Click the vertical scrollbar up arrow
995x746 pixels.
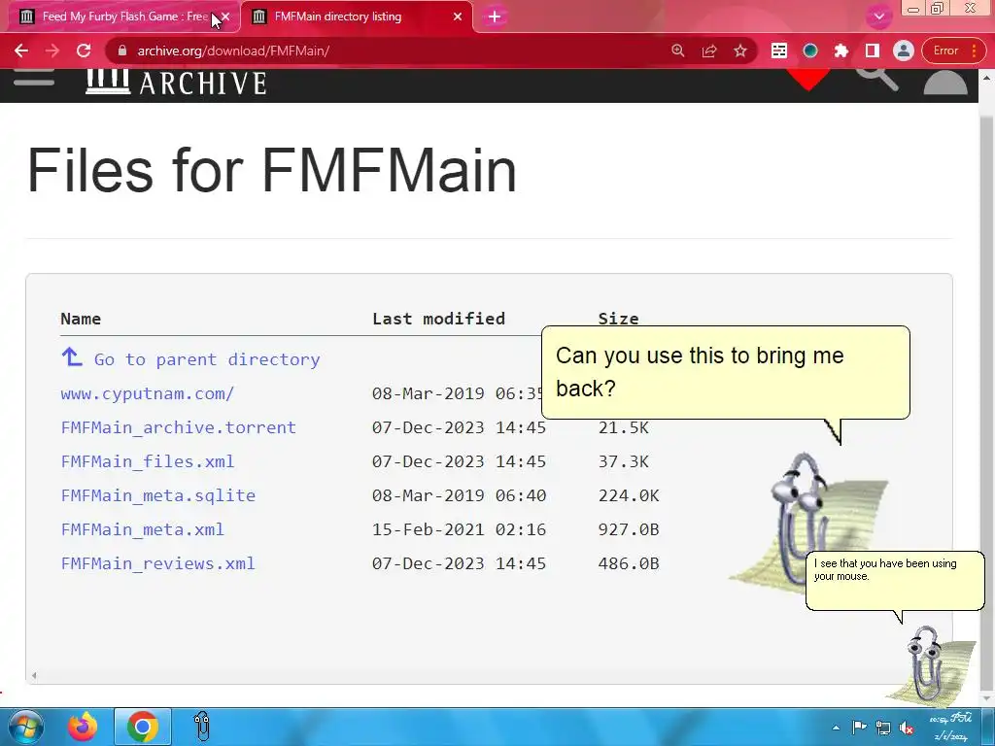pyautogui.click(x=987, y=78)
